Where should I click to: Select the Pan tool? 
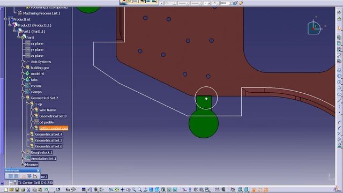[123, 190]
